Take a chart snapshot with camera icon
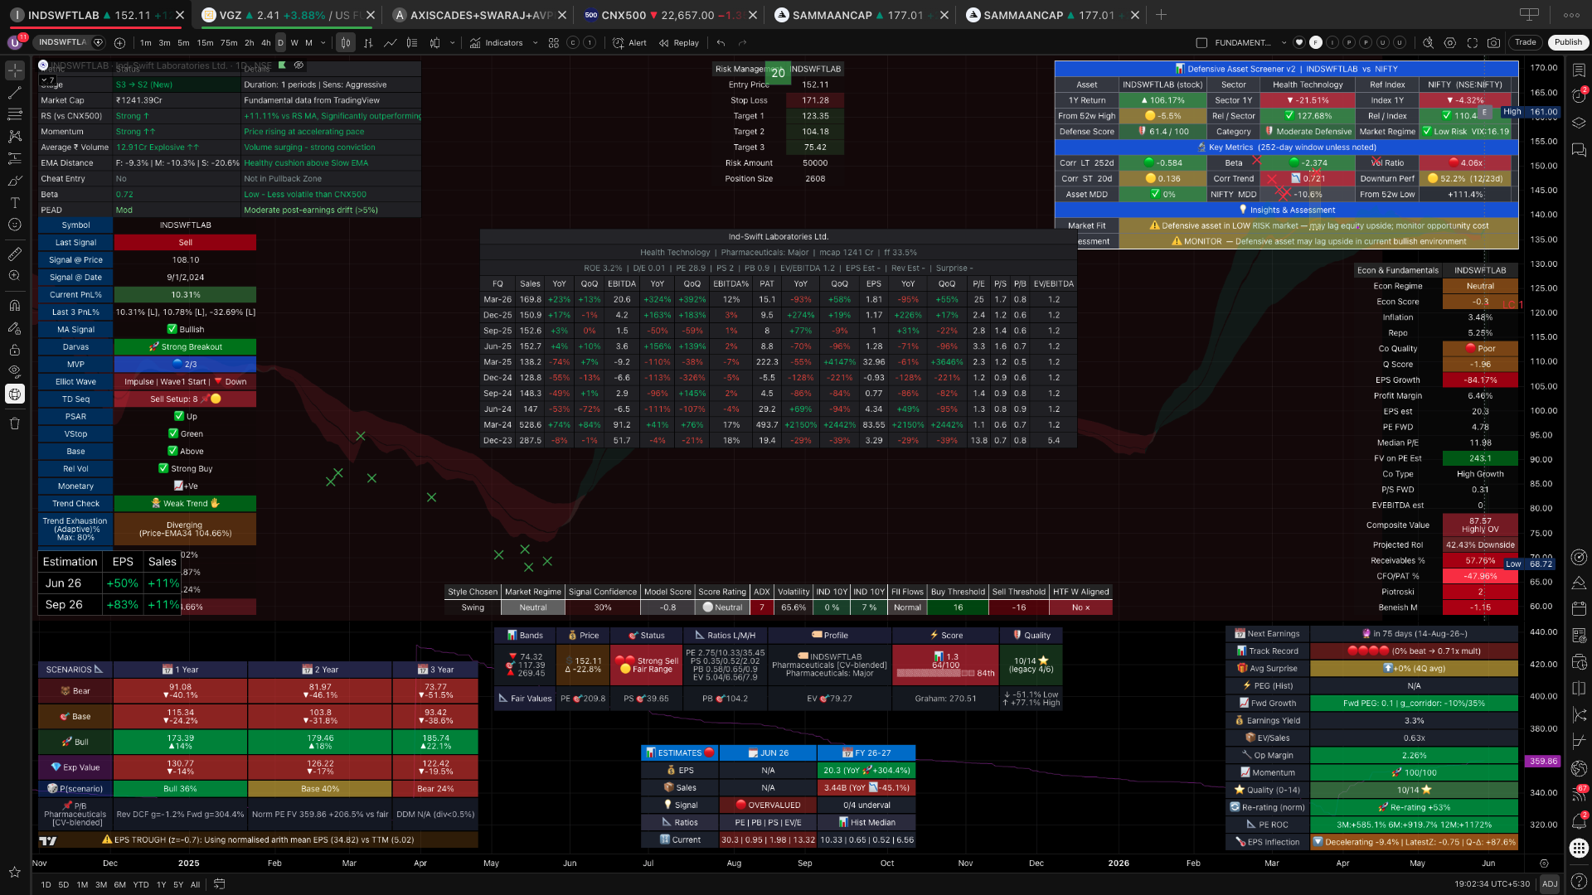The image size is (1592, 895). (x=1493, y=42)
